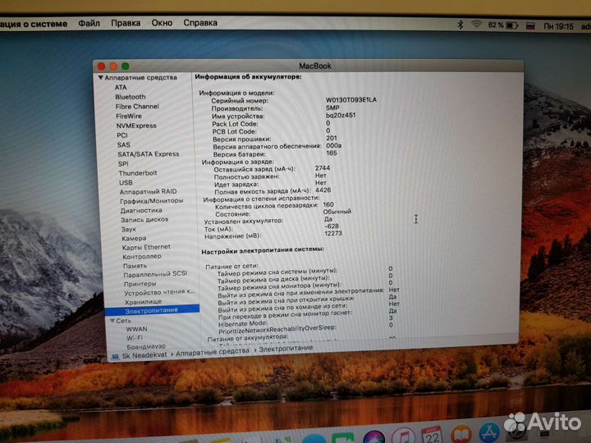Select Принтеры in the sidebar
Image resolution: width=591 pixels, height=443 pixels.
[140, 284]
